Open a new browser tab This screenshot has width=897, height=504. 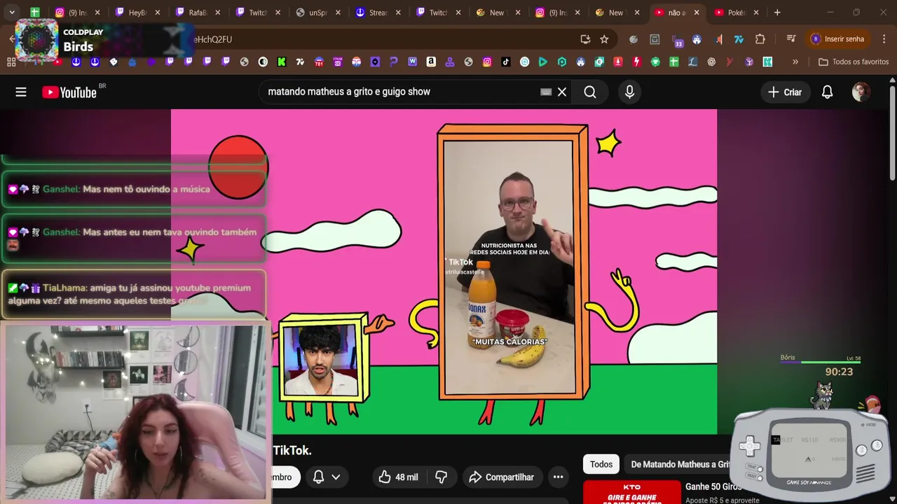pyautogui.click(x=777, y=13)
